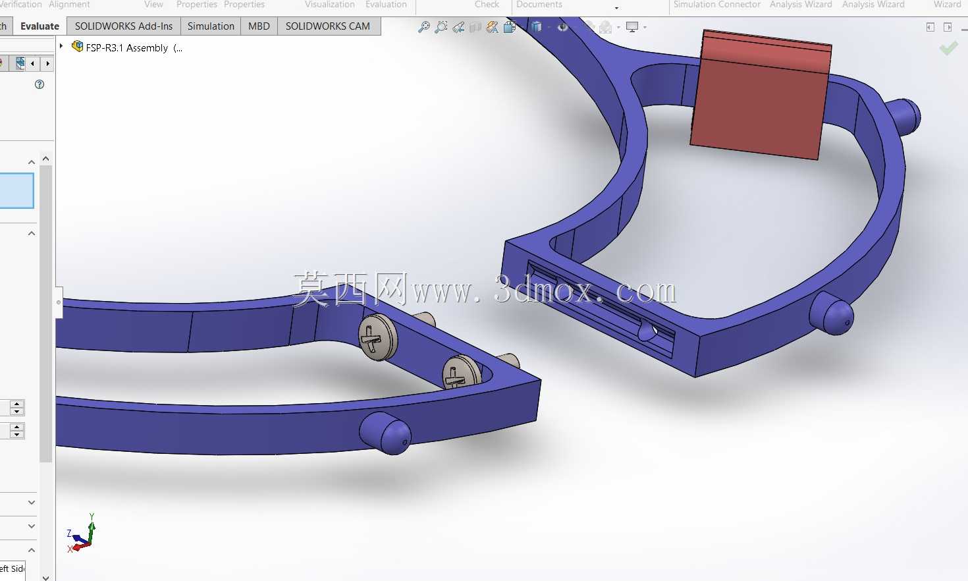Click the blue cube panel tab icon

pos(20,63)
